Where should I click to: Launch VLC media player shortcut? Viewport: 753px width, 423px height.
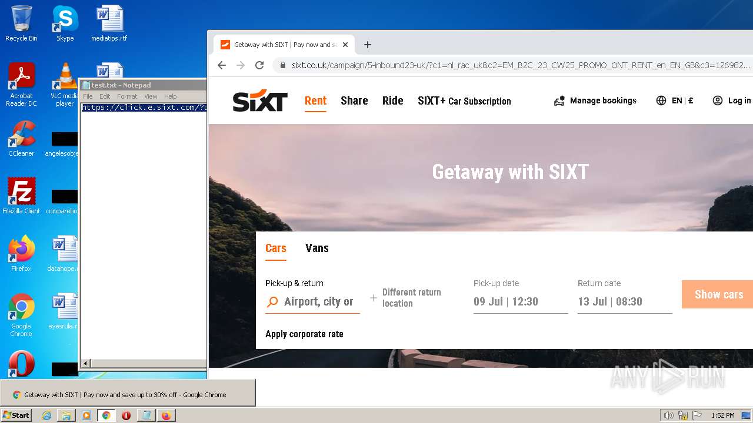pos(65,84)
